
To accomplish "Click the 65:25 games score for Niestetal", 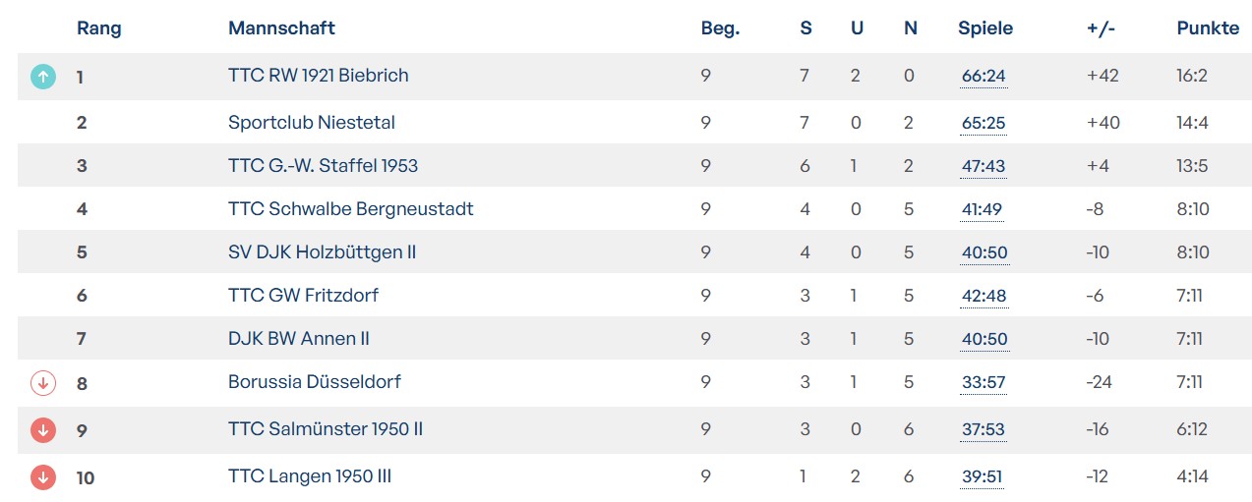I will tap(984, 124).
